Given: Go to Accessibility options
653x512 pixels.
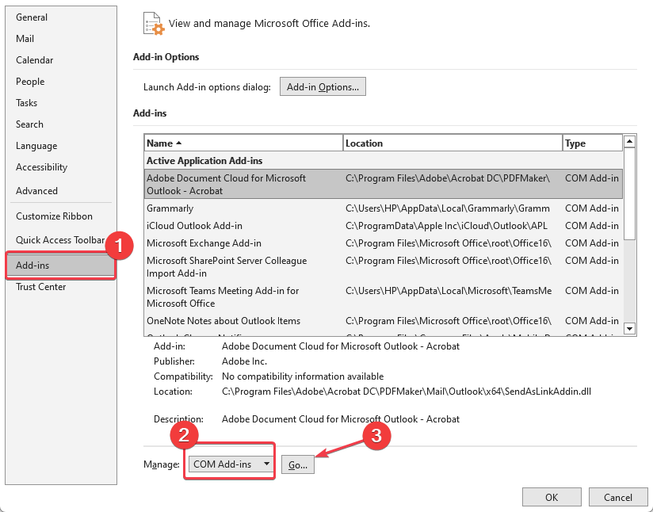Looking at the screenshot, I should 41,167.
